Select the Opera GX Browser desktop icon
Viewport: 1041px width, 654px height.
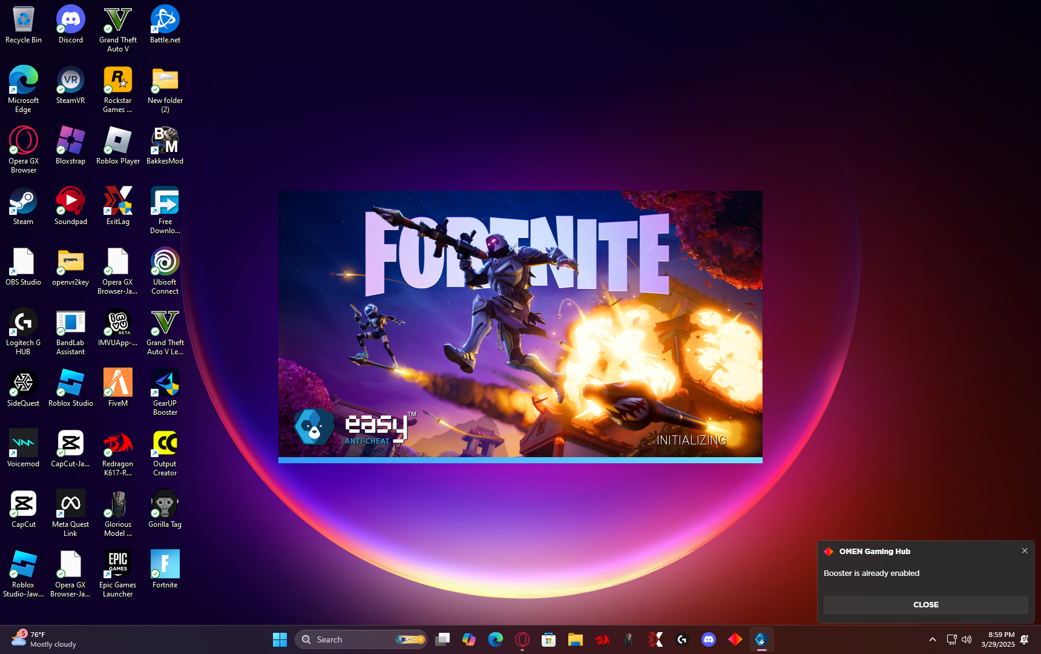point(24,150)
